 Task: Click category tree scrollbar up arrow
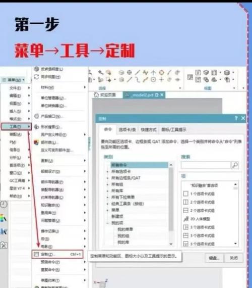coord(171,165)
